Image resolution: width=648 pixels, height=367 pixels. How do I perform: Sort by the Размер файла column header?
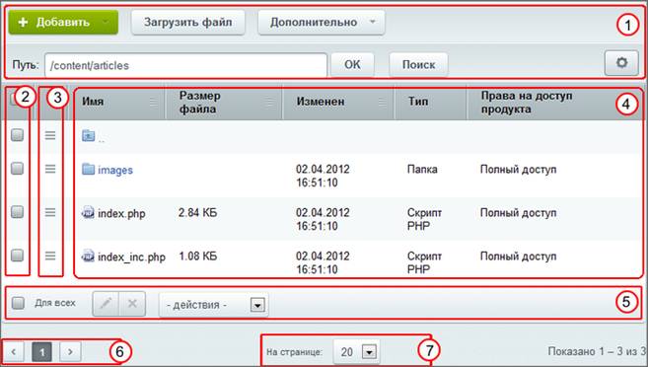[199, 102]
